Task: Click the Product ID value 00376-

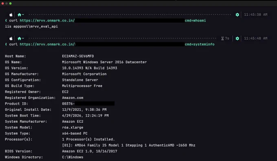Action: 68,104
